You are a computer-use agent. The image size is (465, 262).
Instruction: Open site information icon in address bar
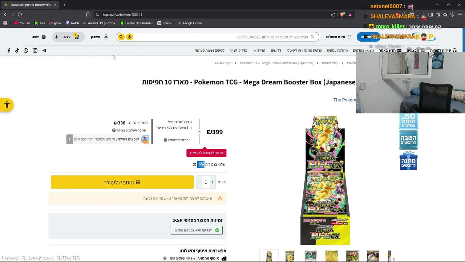97,15
